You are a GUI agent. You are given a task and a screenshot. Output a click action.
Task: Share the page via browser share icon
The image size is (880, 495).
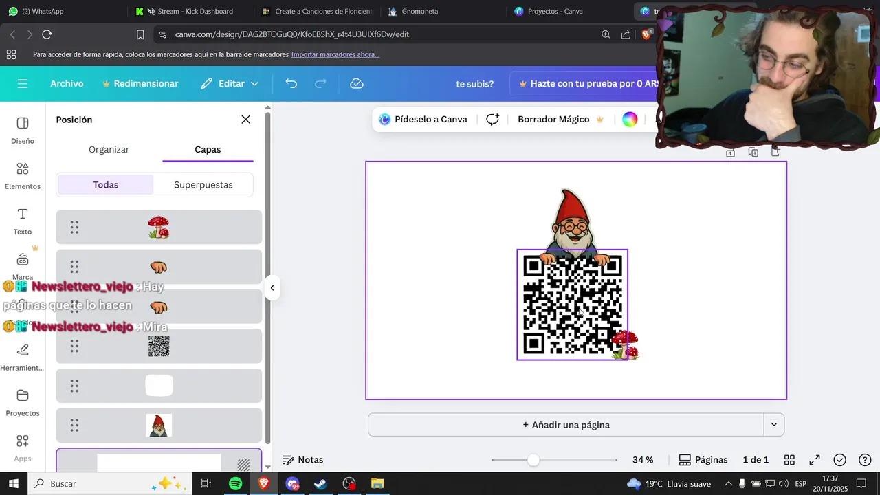(x=626, y=34)
